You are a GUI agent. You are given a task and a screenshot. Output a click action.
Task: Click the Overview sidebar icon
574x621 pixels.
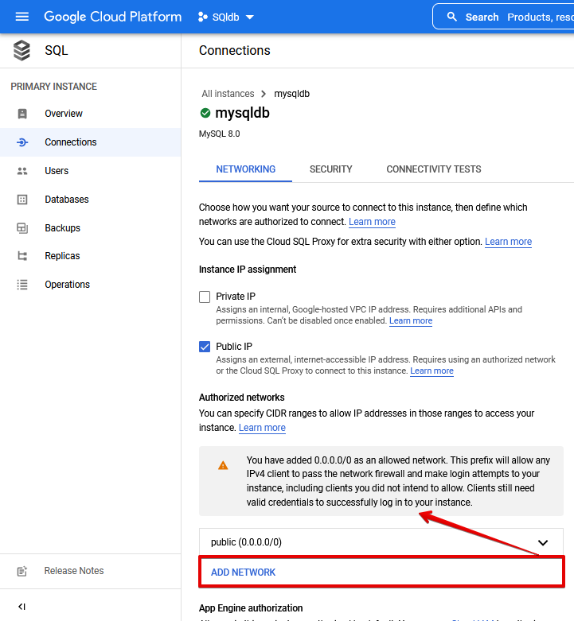click(22, 114)
